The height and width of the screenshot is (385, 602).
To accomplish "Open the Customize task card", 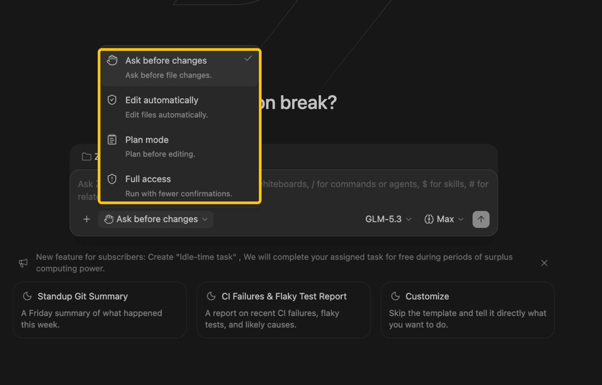I will tap(468, 310).
